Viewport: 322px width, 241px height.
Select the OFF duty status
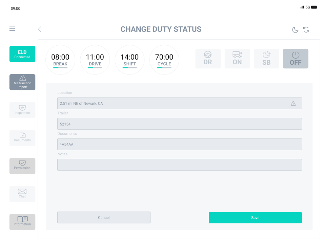coord(296,59)
